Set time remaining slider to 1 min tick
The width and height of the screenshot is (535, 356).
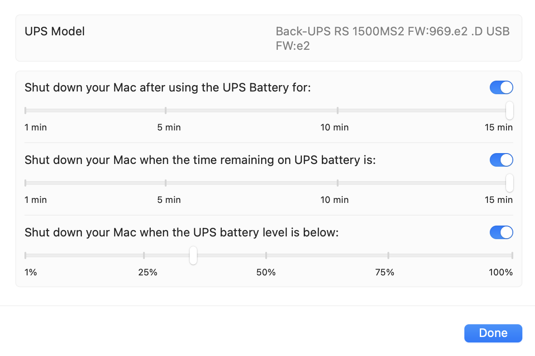26,183
